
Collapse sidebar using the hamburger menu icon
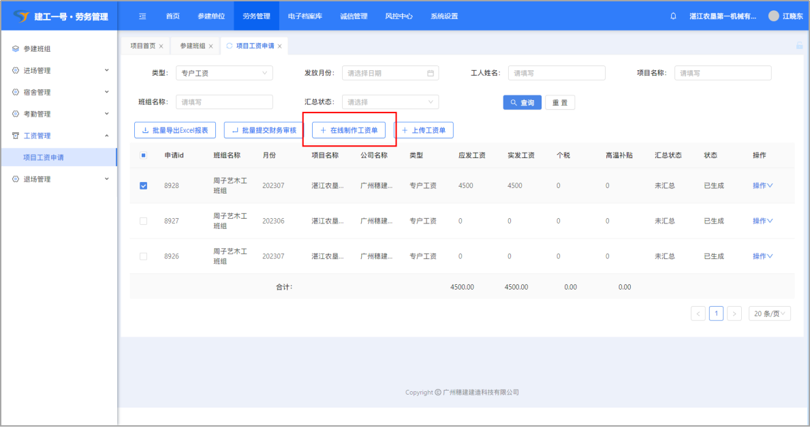[x=142, y=16]
